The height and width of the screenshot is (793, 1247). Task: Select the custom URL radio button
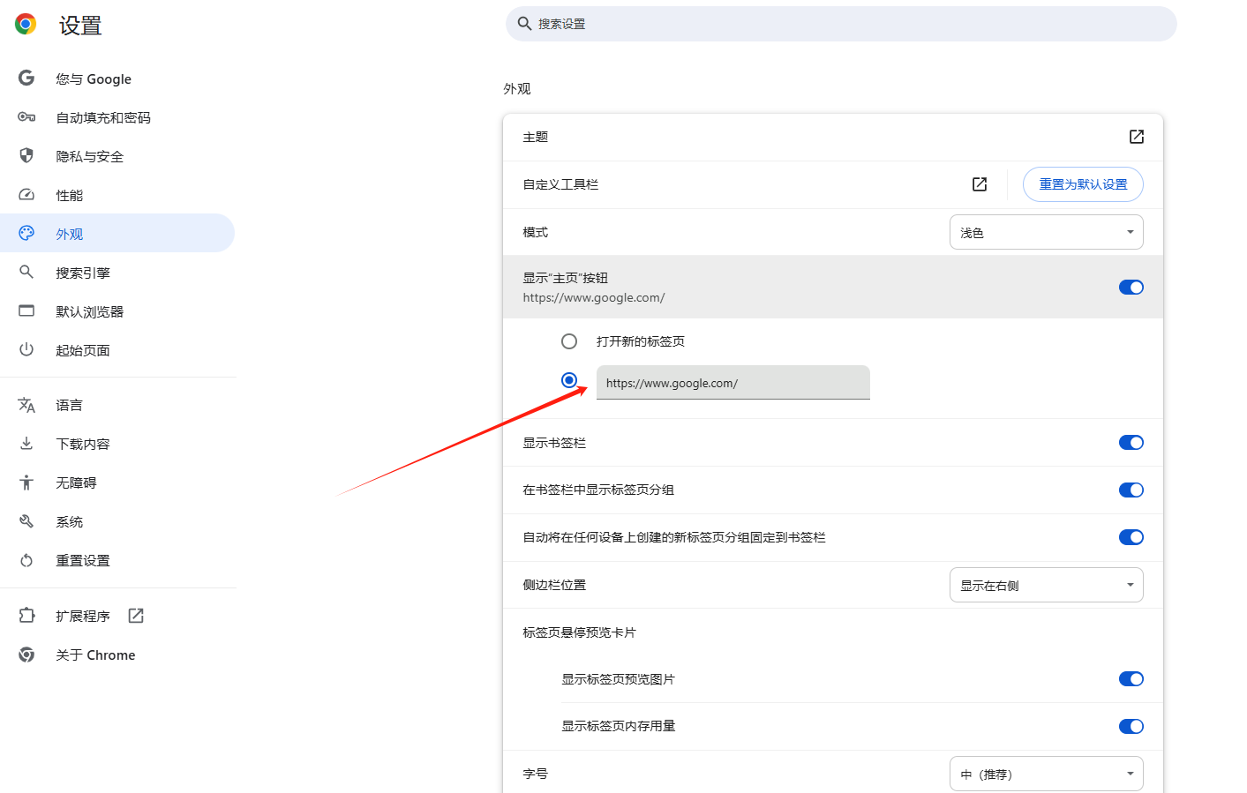(x=569, y=380)
